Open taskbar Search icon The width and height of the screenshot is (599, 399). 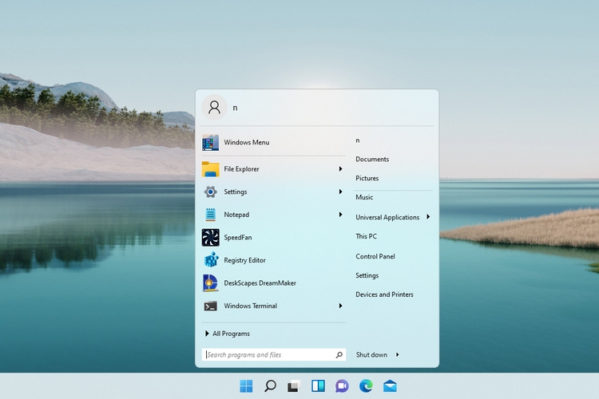(x=270, y=386)
